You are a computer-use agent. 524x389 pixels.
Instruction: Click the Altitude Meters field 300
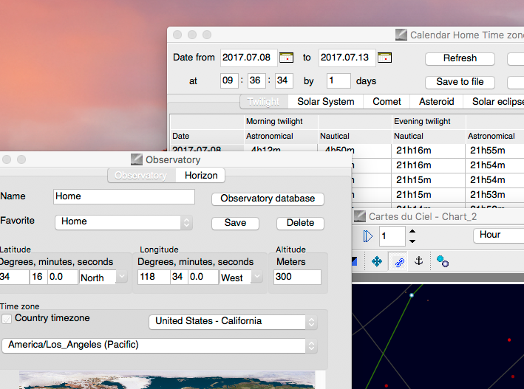(x=297, y=277)
